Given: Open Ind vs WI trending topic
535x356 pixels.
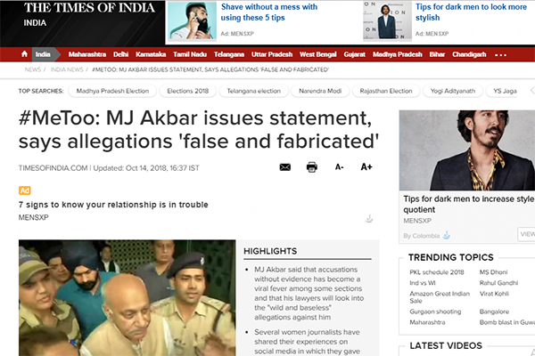Looking at the screenshot, I should [423, 283].
